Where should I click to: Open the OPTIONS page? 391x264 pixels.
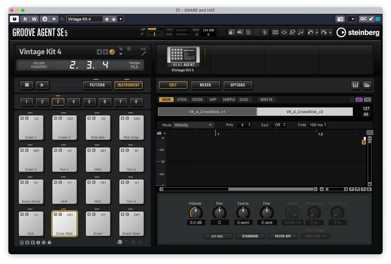tap(238, 85)
